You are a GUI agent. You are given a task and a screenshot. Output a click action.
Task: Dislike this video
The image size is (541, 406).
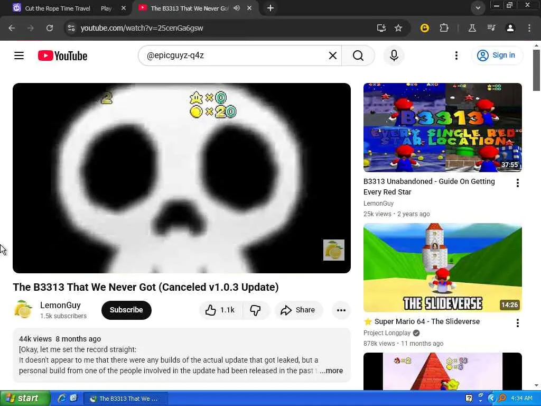[x=255, y=310]
